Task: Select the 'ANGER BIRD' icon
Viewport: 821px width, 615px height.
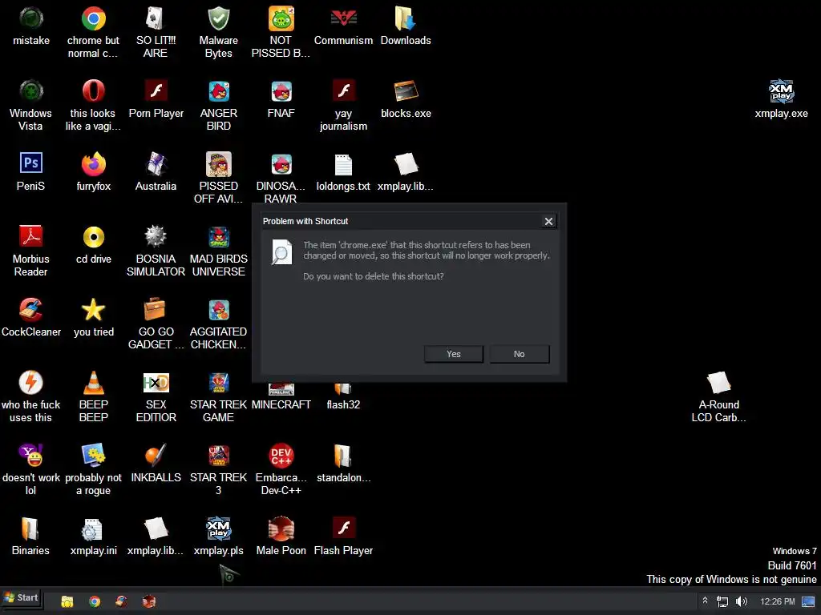Action: (x=218, y=105)
